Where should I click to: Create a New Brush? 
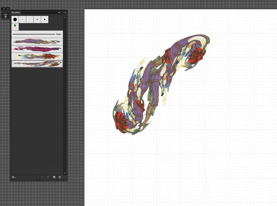coord(54,177)
